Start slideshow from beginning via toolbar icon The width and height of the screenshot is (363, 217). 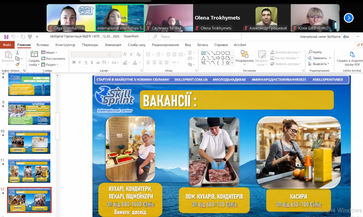(x=30, y=37)
